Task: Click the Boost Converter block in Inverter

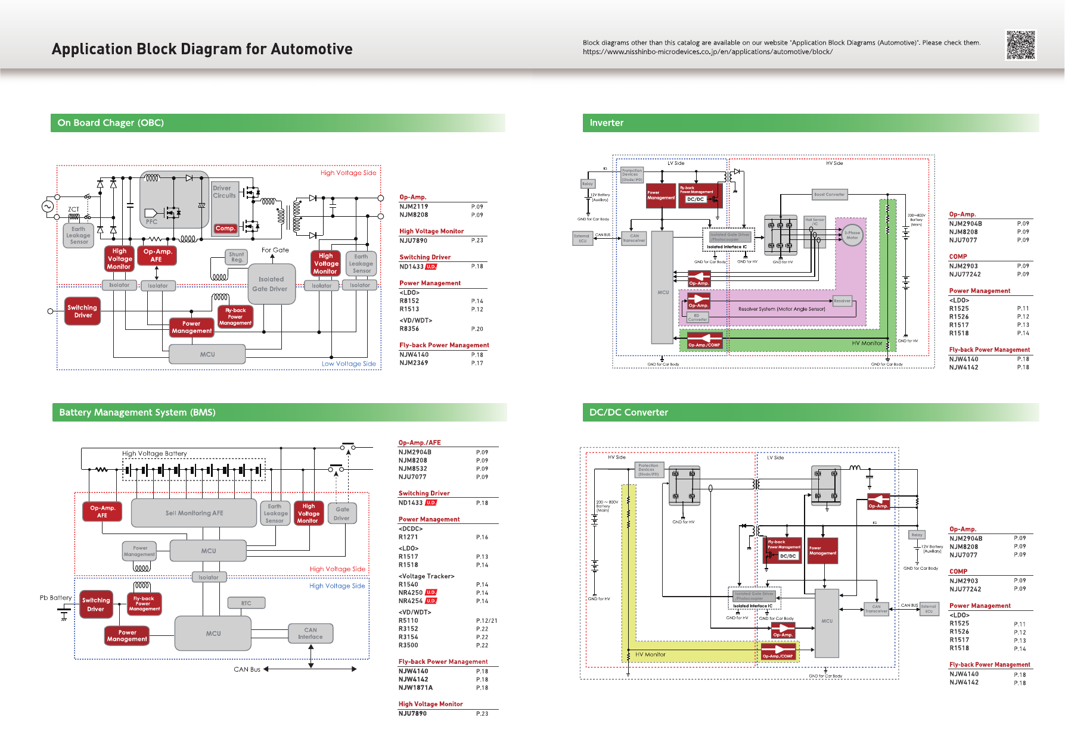Action: tap(830, 194)
